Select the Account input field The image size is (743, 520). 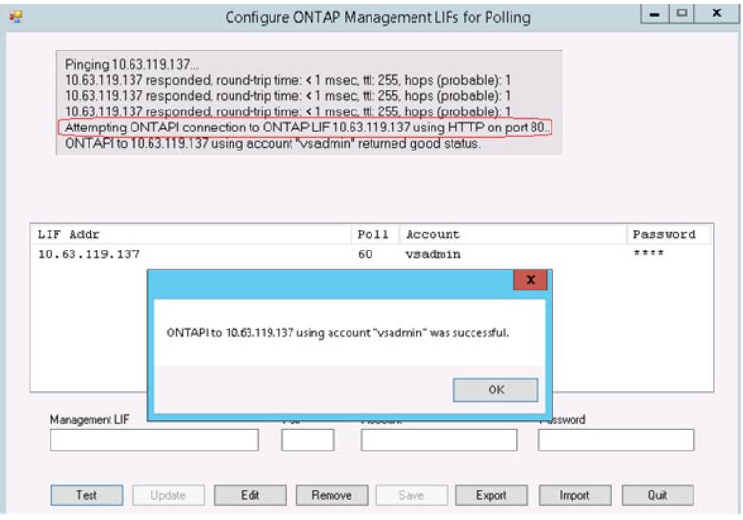pyautogui.click(x=438, y=439)
